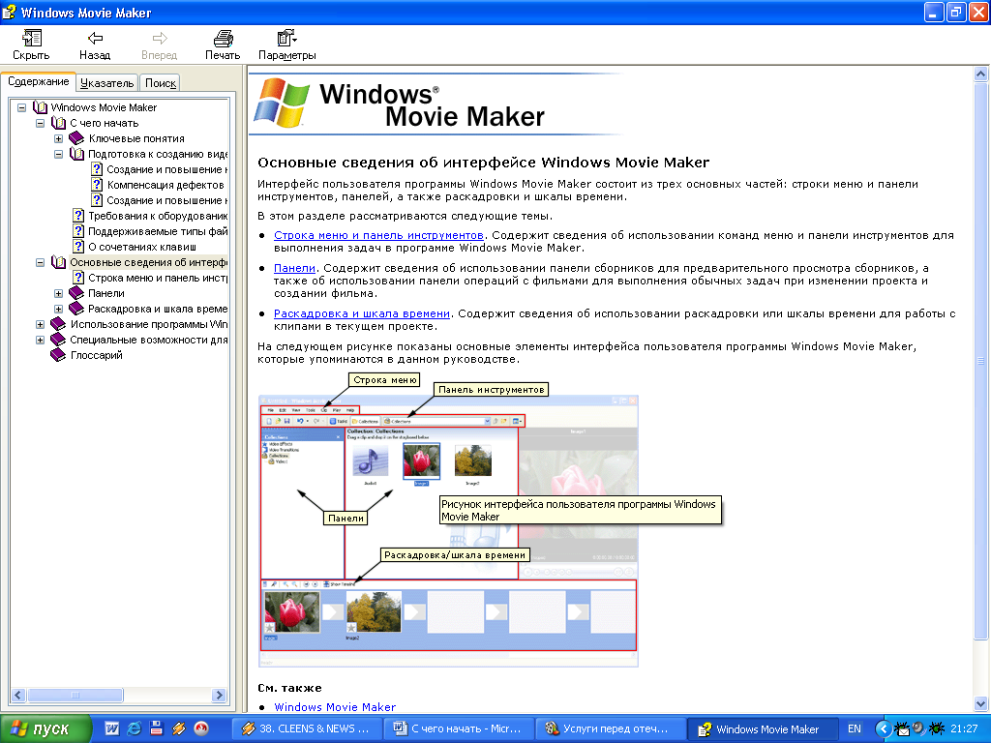The width and height of the screenshot is (991, 743).
Task: Click the page icon of О сочетаниях клавиш
Action: pos(78,247)
